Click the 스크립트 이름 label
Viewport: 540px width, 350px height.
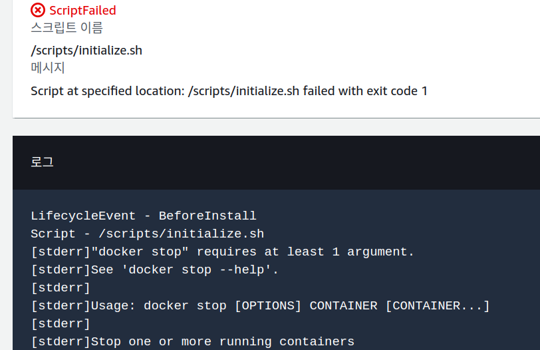pyautogui.click(x=67, y=27)
